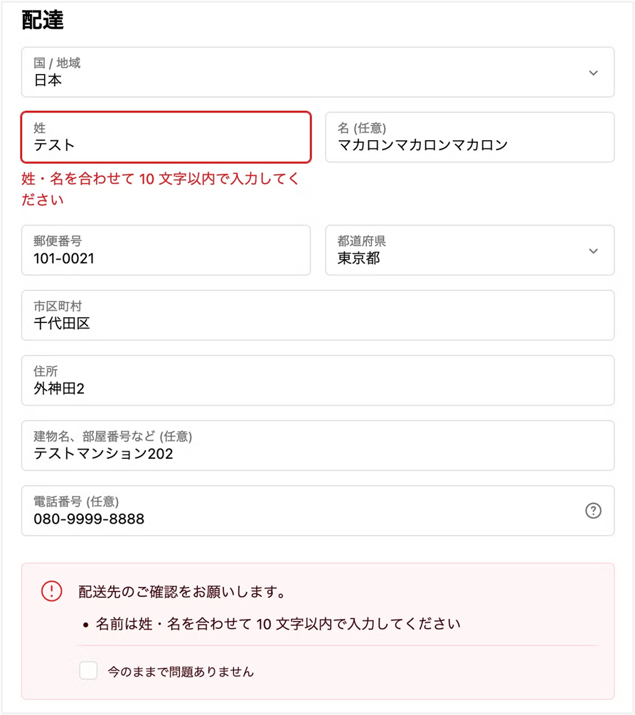The width and height of the screenshot is (635, 715).
Task: Click the マカロンマカロンマカロン text in name field
Action: point(422,145)
